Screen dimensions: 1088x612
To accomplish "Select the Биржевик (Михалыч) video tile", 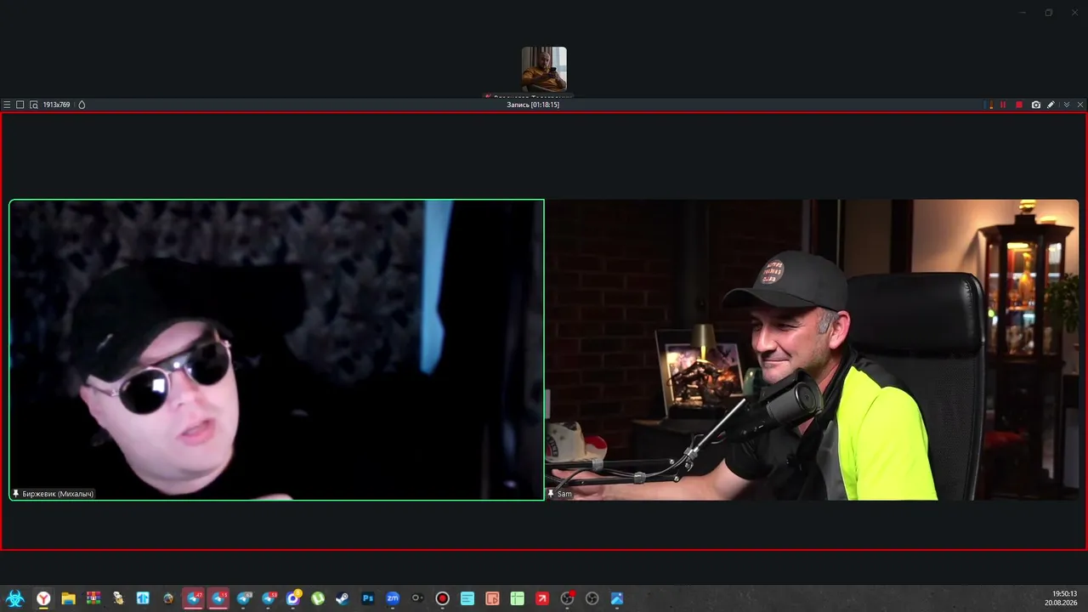I will (x=276, y=349).
